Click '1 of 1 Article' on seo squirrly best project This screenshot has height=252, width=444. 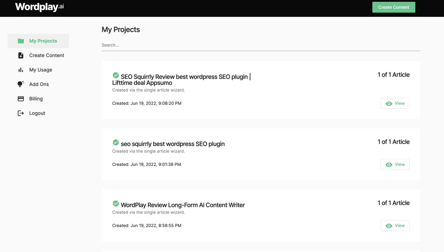pos(394,142)
